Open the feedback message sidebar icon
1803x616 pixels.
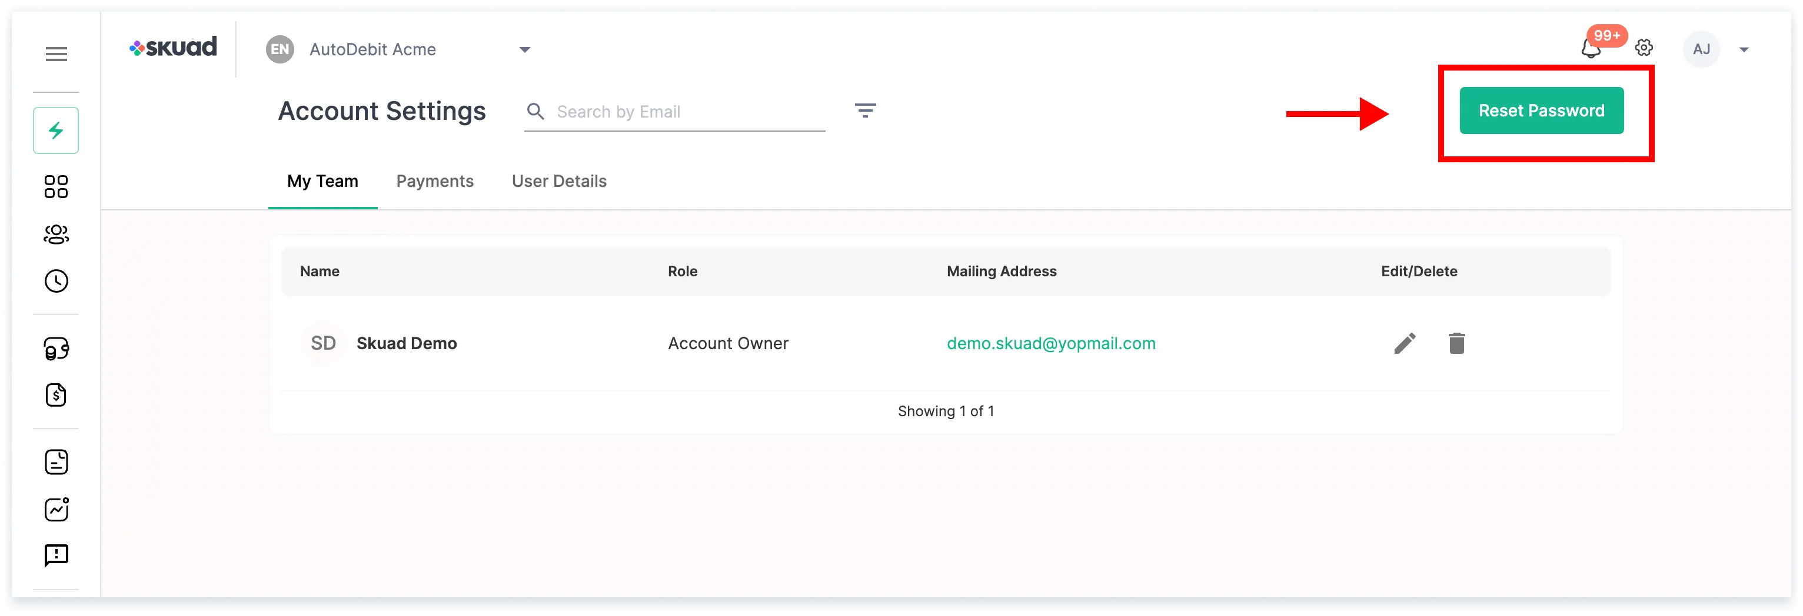pyautogui.click(x=56, y=556)
